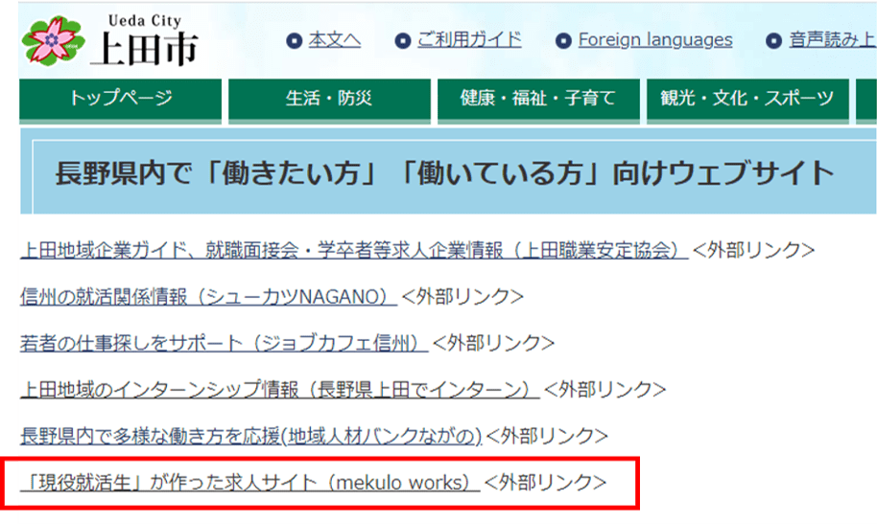Click the circle bullet icon beside ご利用ガイド
This screenshot has width=877, height=524.
point(403,40)
